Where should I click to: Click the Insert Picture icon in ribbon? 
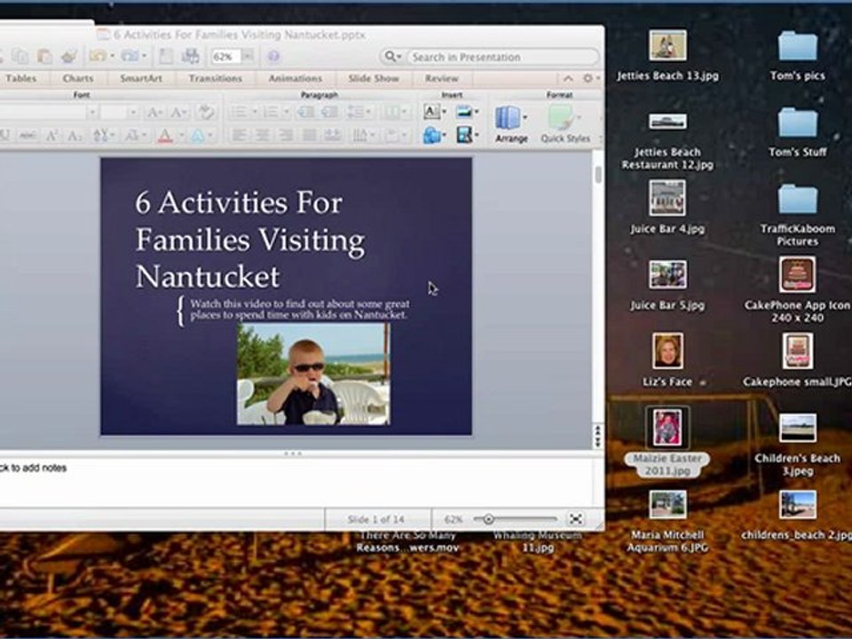point(463,112)
